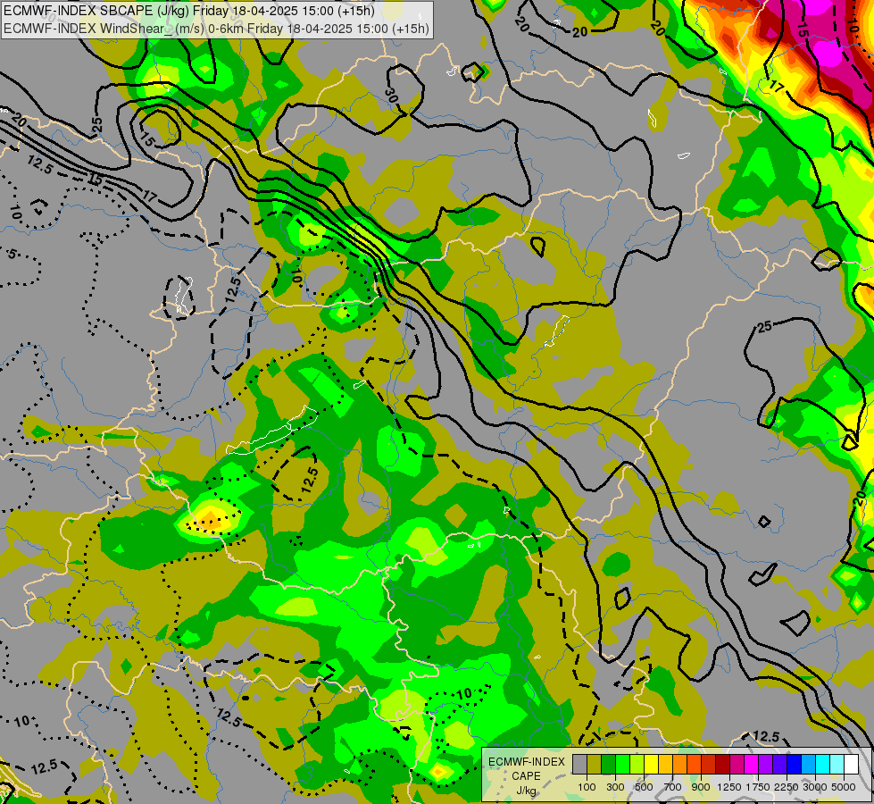
Task: Click the legend label 1250
Action: (x=729, y=787)
